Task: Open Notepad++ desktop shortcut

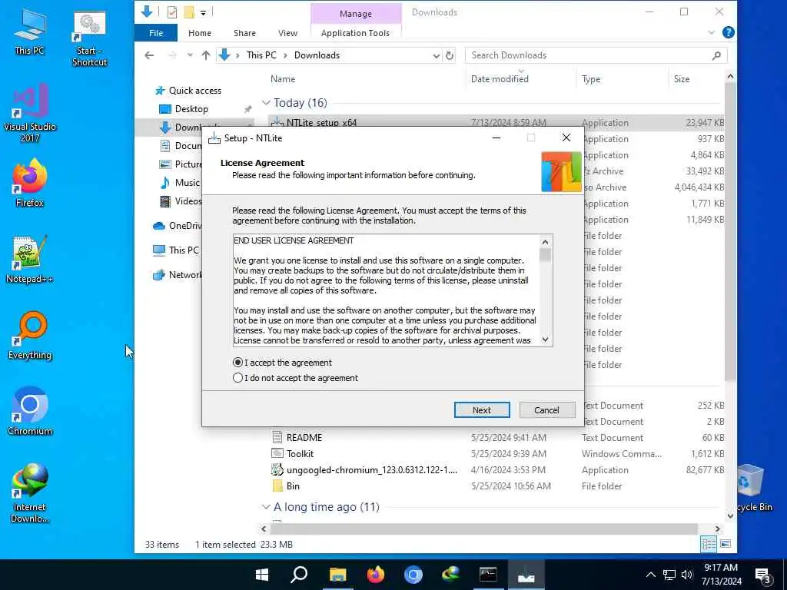Action: tap(30, 259)
